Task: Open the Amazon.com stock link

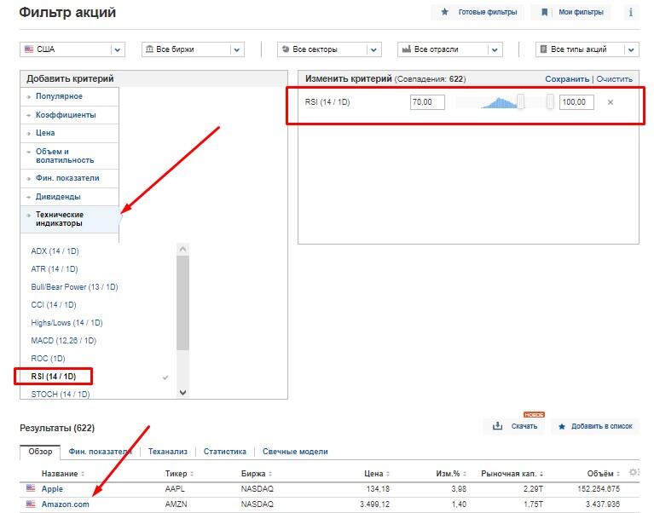Action: click(x=65, y=504)
